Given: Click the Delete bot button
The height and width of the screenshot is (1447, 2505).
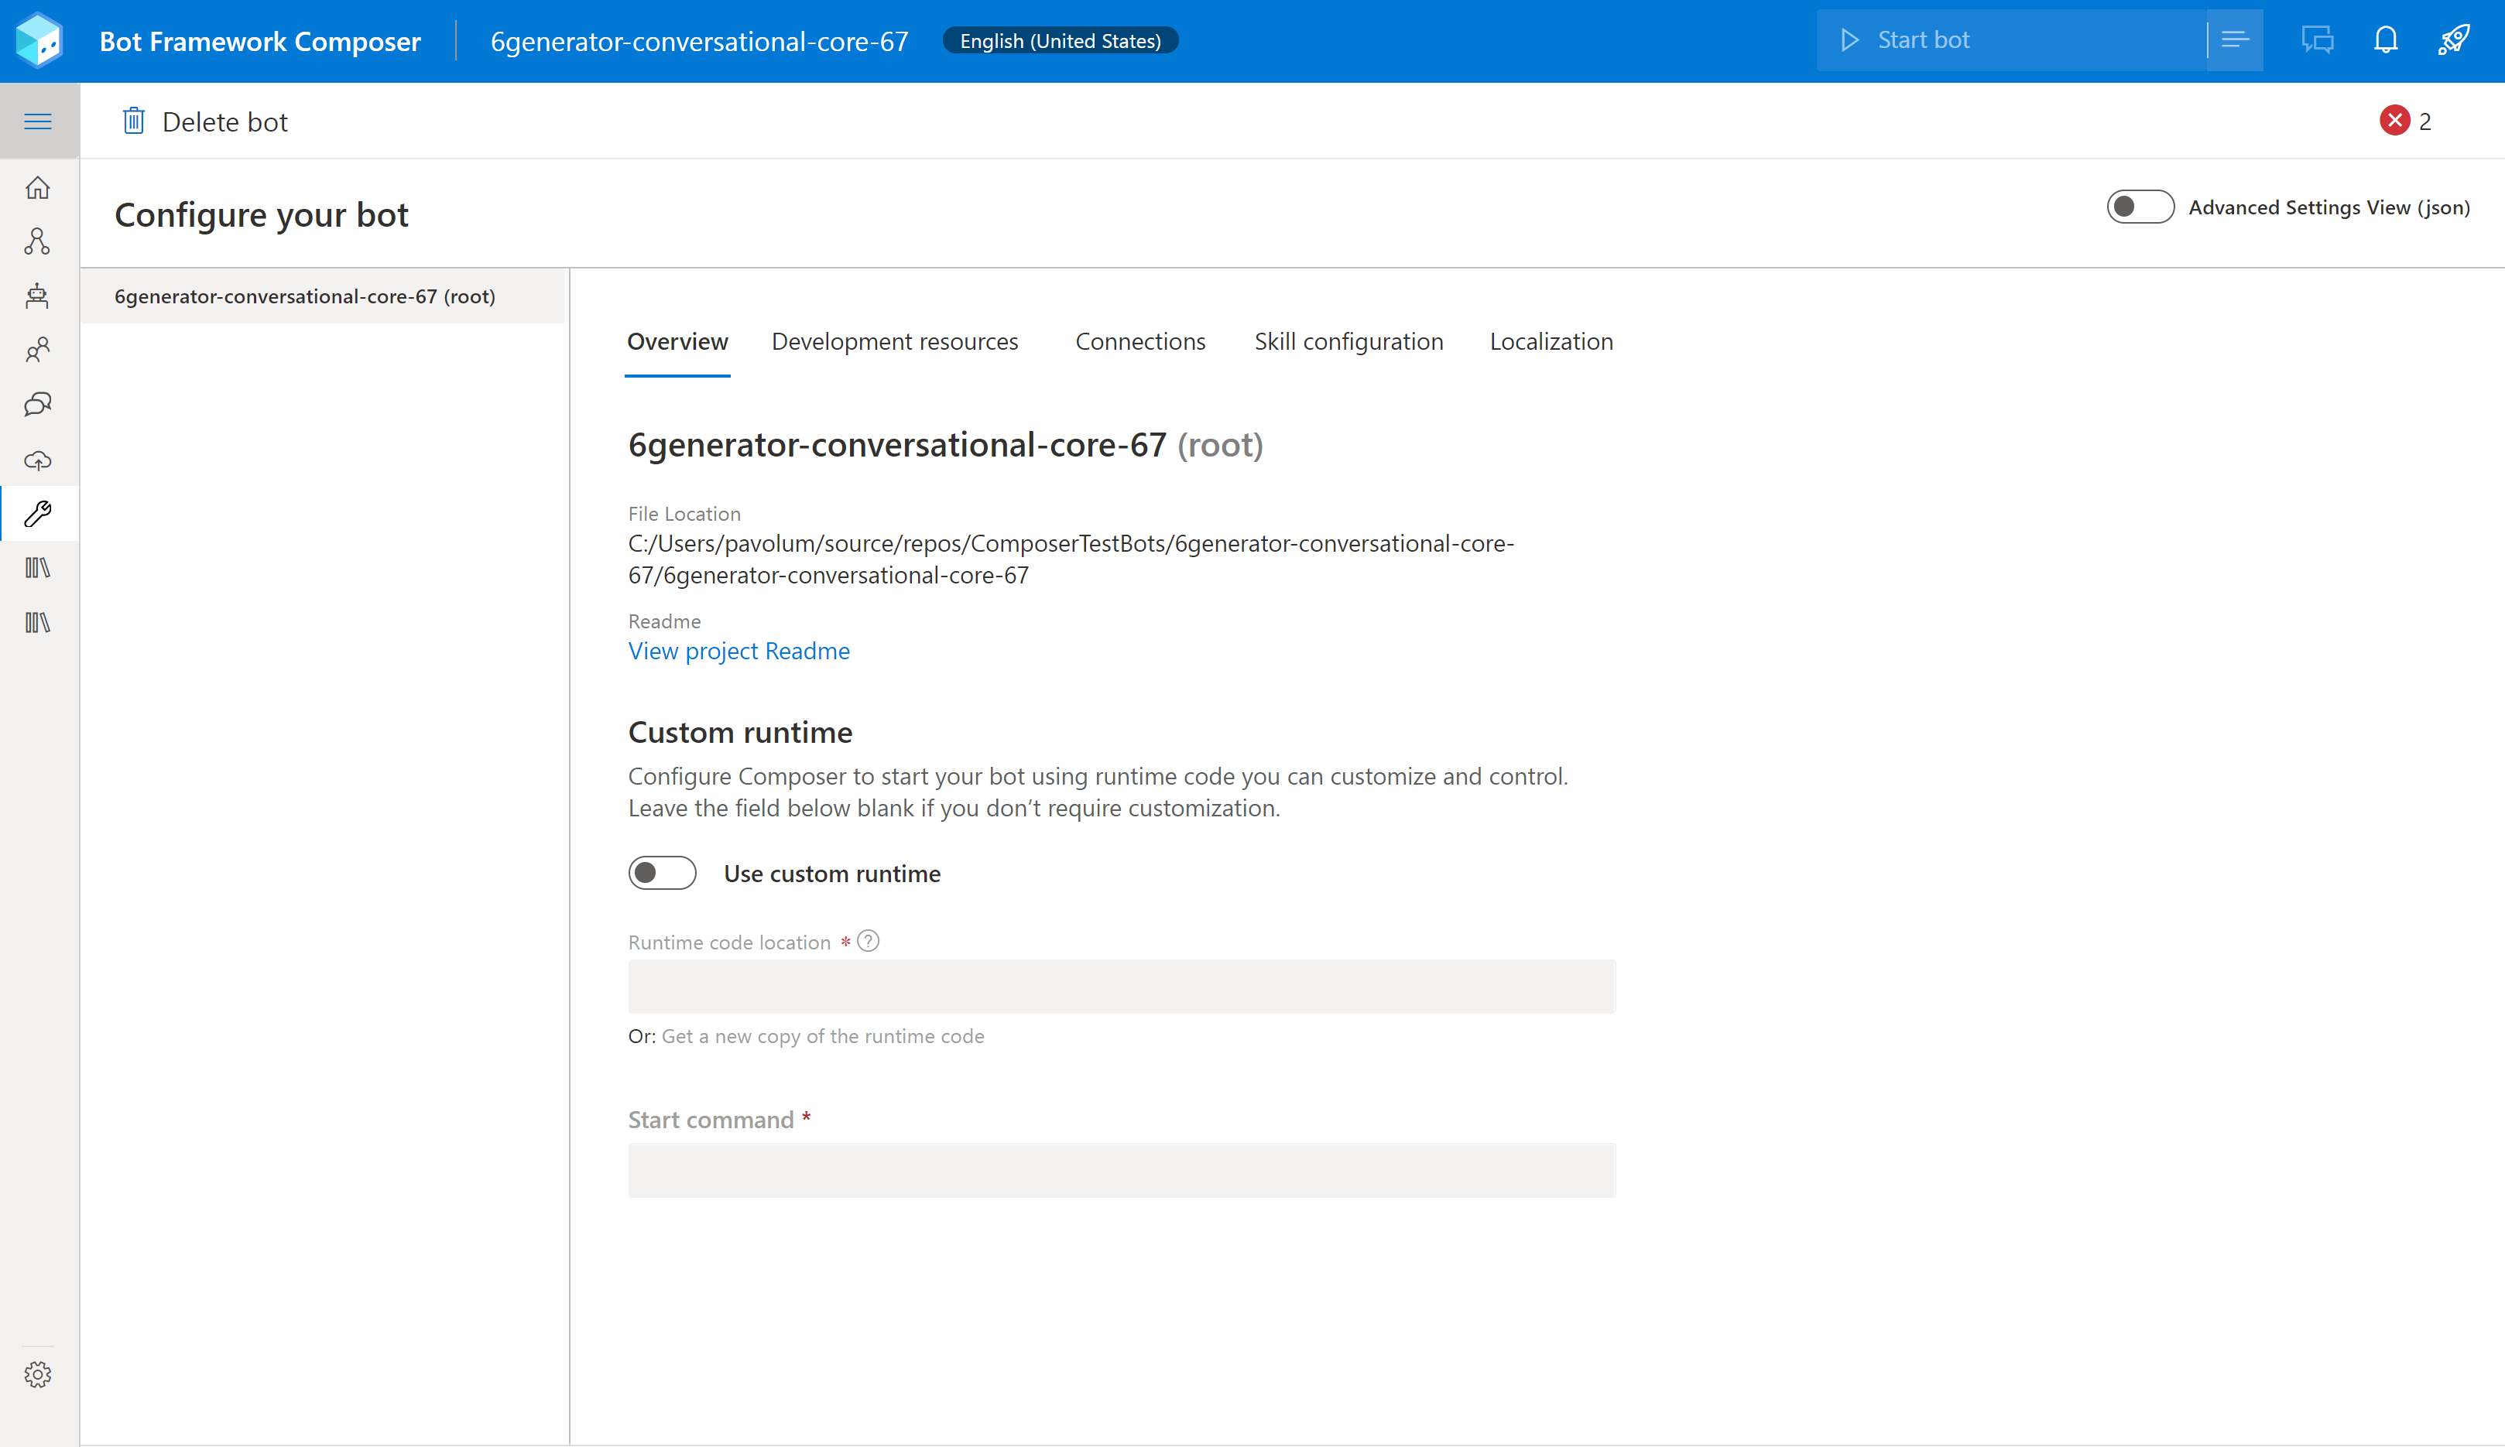Looking at the screenshot, I should pos(205,121).
